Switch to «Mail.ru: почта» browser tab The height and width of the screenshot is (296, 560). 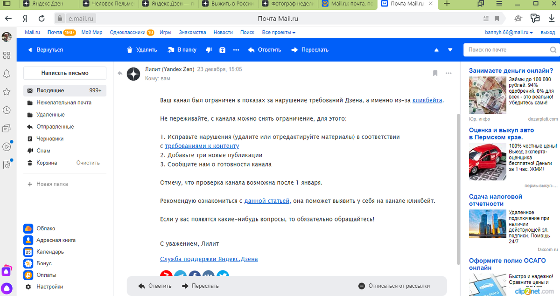(348, 4)
